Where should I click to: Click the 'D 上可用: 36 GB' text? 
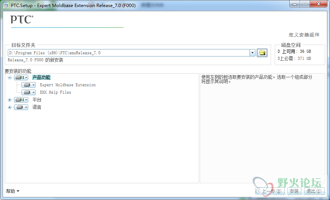pos(294,51)
